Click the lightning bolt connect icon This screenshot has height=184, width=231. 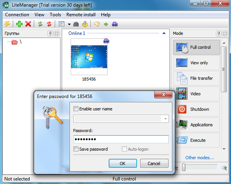tap(7, 24)
